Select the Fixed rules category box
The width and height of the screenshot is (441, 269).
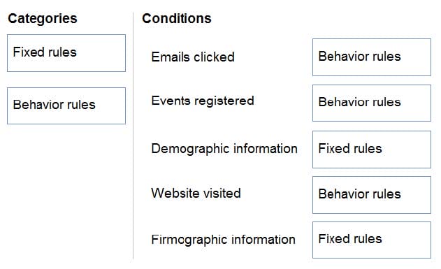(x=66, y=53)
